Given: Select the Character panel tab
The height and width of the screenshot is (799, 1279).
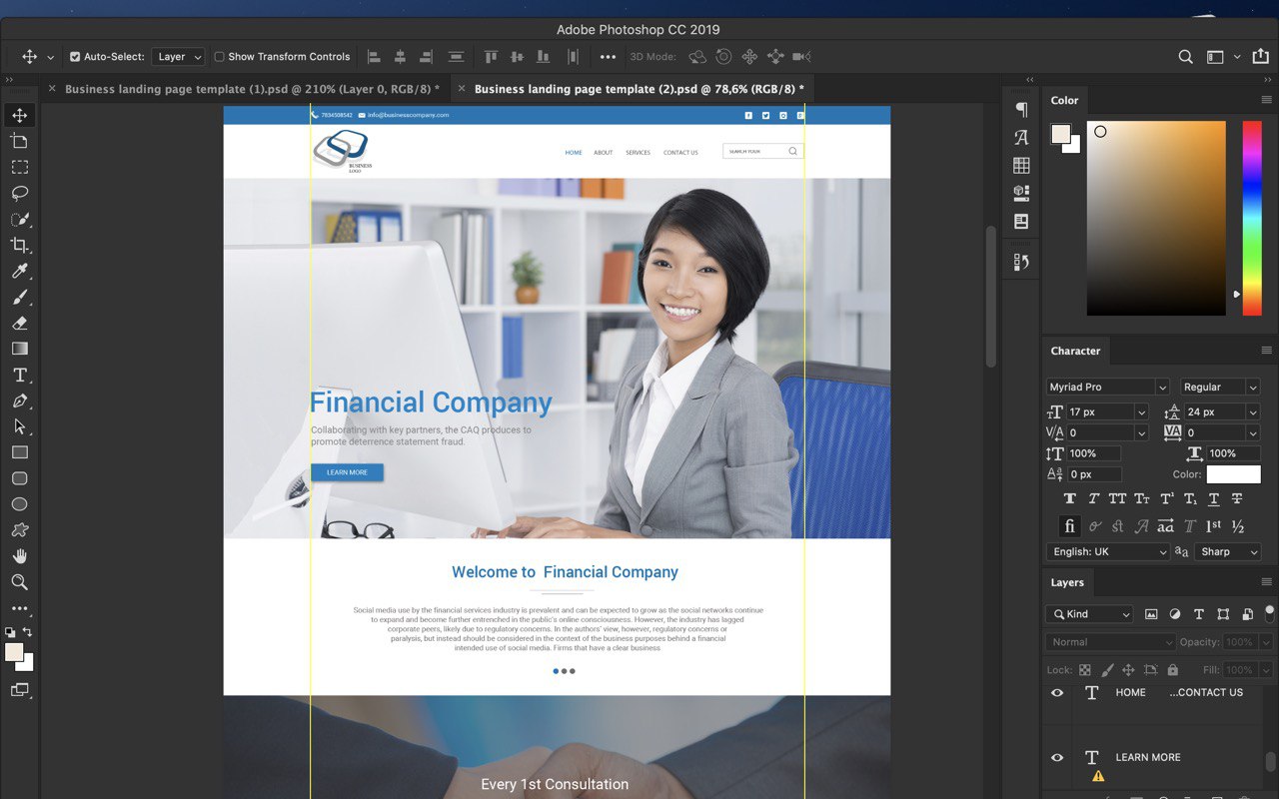Looking at the screenshot, I should coord(1075,351).
